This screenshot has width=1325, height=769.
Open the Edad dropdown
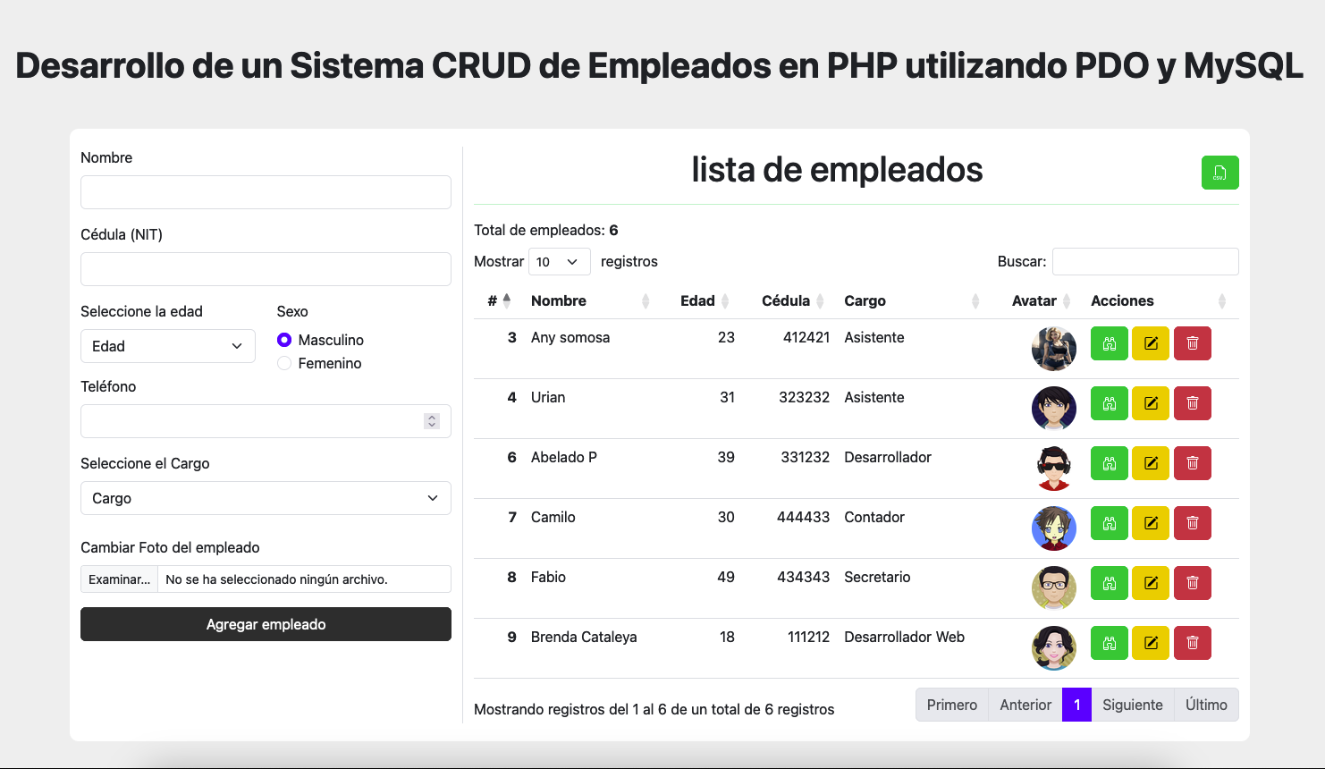(x=168, y=346)
